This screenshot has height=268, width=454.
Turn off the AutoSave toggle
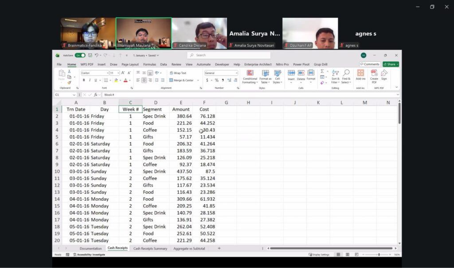(x=80, y=55)
